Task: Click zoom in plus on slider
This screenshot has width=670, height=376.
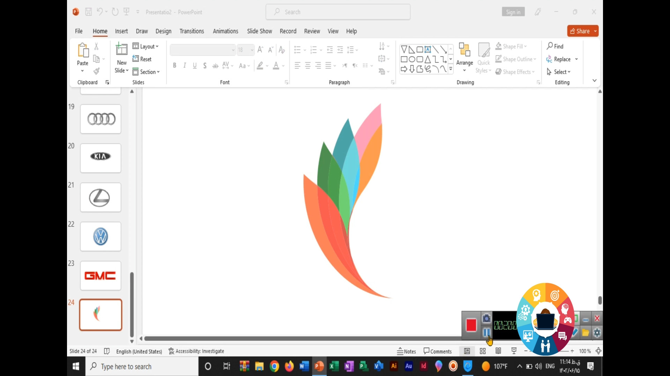Action: click(572, 351)
